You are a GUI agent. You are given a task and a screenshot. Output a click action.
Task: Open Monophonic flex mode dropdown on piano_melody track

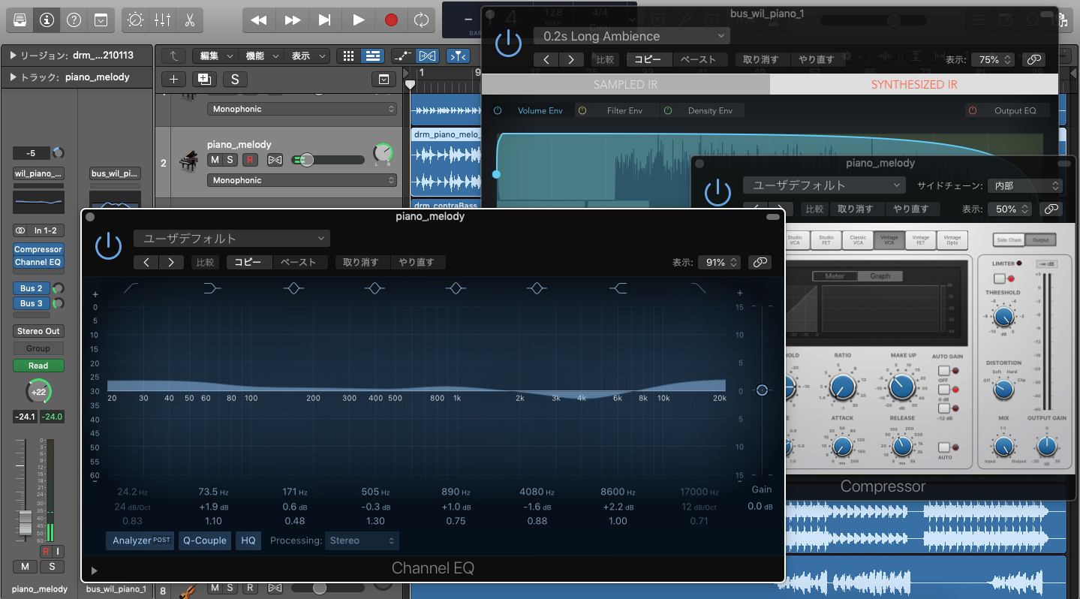302,180
